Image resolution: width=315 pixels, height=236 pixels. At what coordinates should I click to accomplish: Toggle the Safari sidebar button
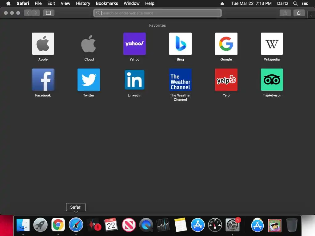tap(48, 13)
